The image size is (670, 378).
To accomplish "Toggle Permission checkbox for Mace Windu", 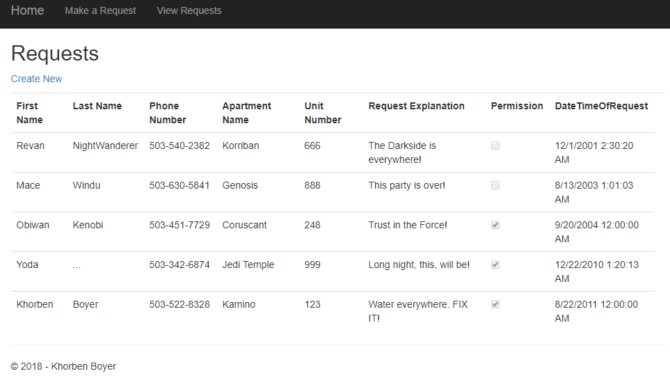I will pyautogui.click(x=495, y=185).
